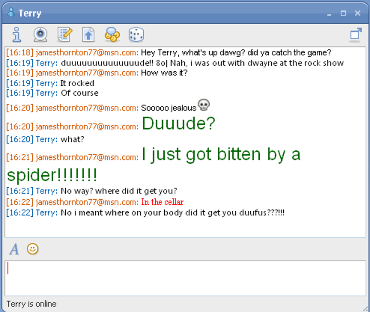This screenshot has height=312, width=370.
Task: Invite contacts to a group chat
Action: [112, 35]
